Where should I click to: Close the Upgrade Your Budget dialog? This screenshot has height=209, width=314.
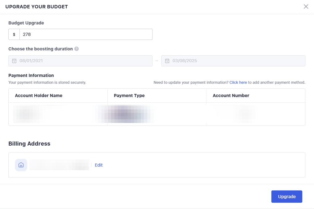[x=306, y=6]
